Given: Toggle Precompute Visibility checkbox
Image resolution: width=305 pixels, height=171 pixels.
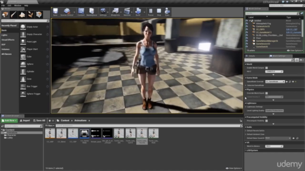Looking at the screenshot, I should 266,121.
